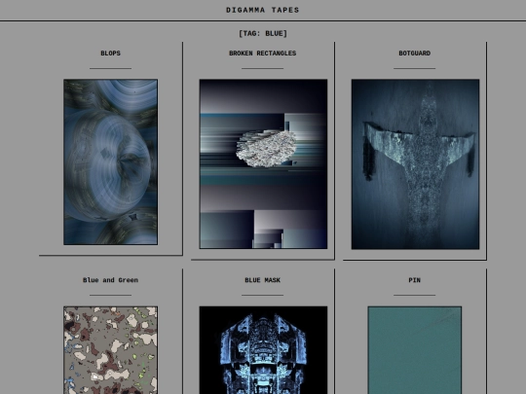View the BLUE MASK symmetrical artwork
Image resolution: width=526 pixels, height=394 pixels.
(x=263, y=350)
